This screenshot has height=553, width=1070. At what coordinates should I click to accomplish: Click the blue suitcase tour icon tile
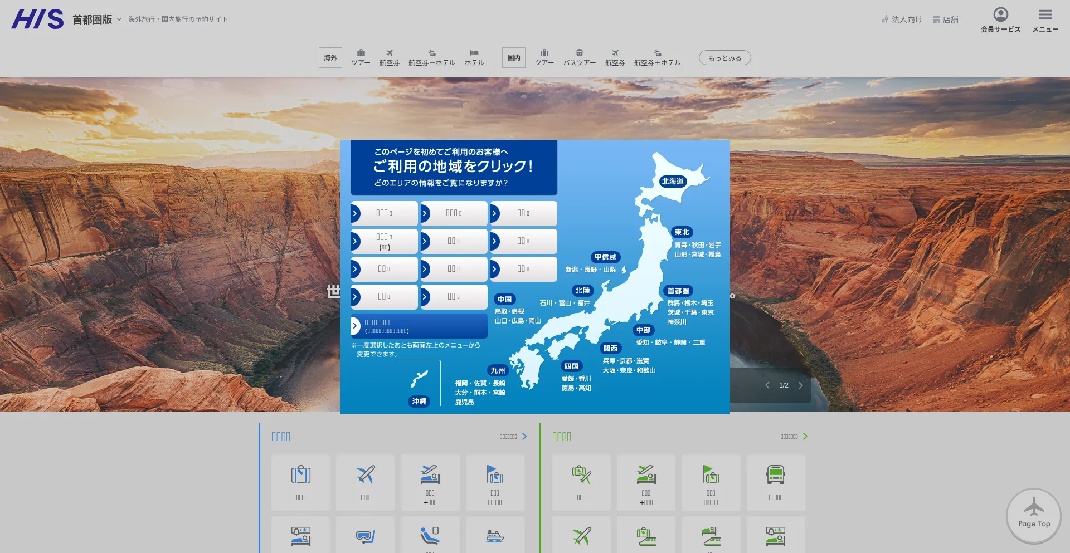coord(300,482)
